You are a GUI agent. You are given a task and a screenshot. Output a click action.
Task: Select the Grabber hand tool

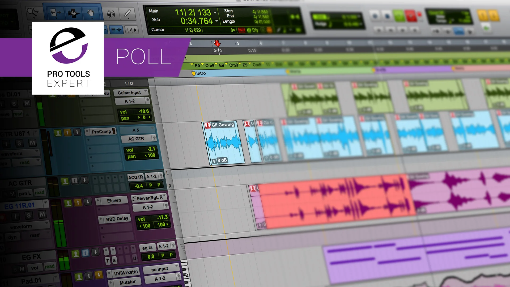click(91, 13)
